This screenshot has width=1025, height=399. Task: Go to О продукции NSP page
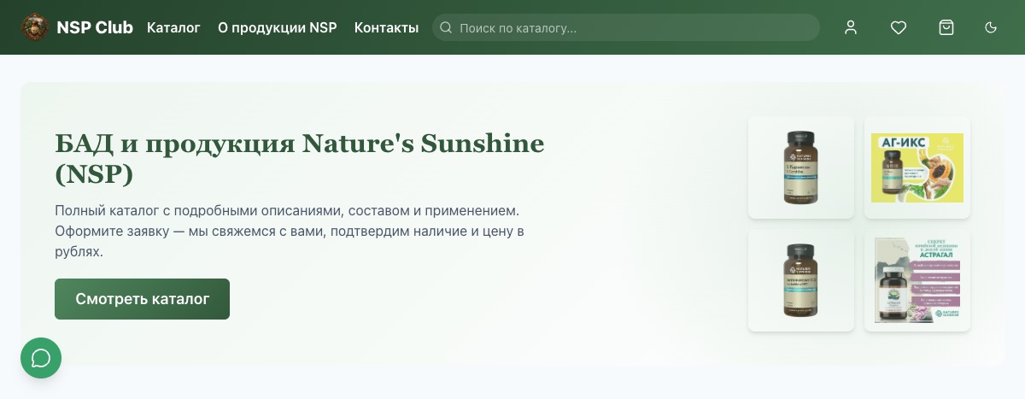(278, 27)
